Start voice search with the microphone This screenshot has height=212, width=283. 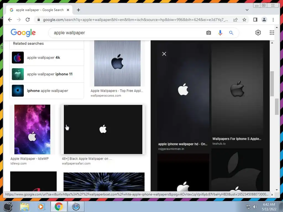click(x=220, y=33)
